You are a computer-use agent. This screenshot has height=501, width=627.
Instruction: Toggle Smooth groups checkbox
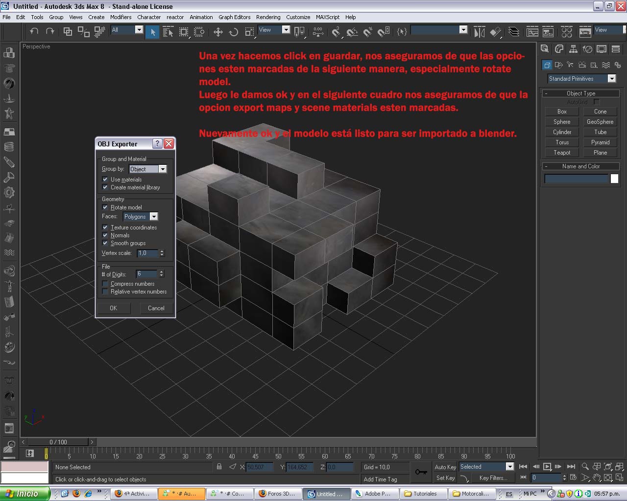point(105,243)
